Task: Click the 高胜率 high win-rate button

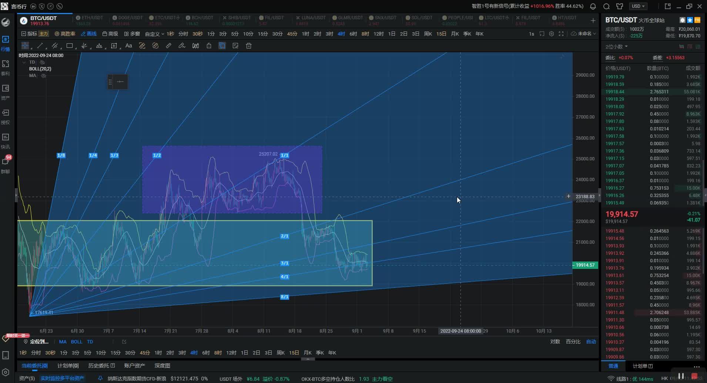Action: 65,34
